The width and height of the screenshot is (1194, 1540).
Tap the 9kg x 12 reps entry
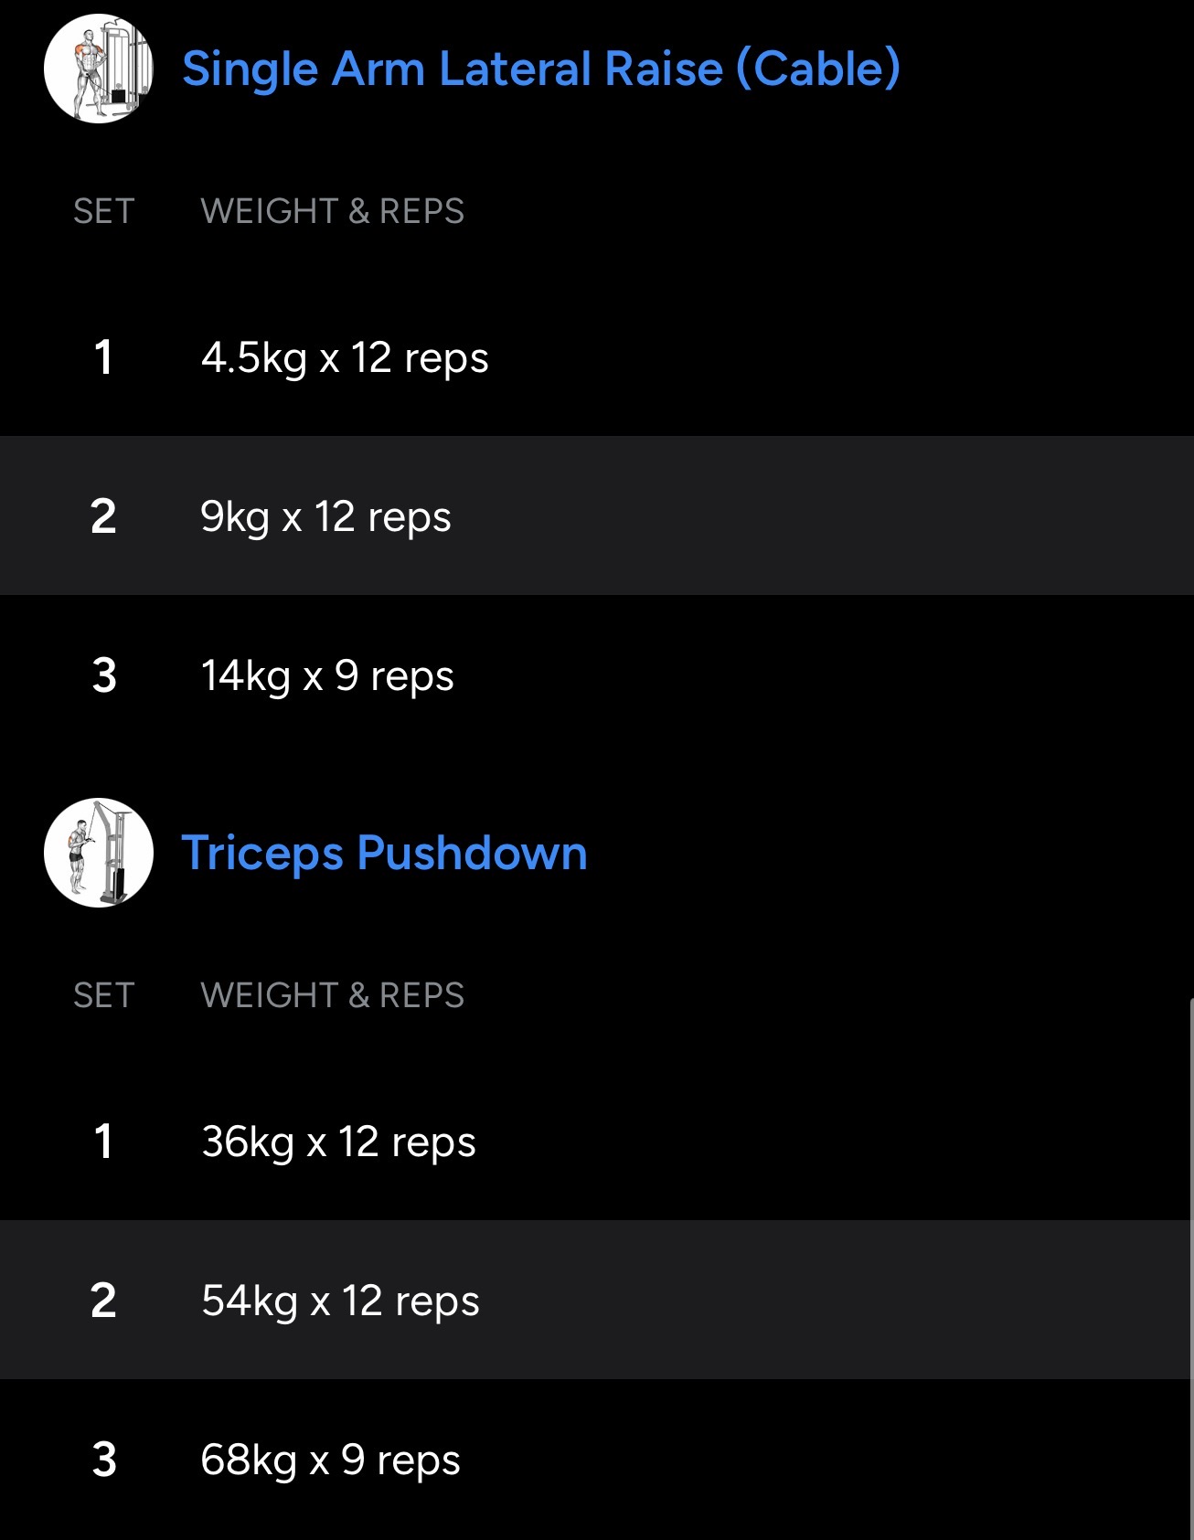coord(325,516)
